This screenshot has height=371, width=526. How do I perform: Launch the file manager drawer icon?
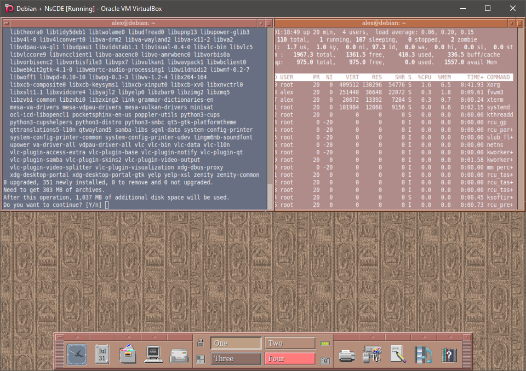pos(128,354)
